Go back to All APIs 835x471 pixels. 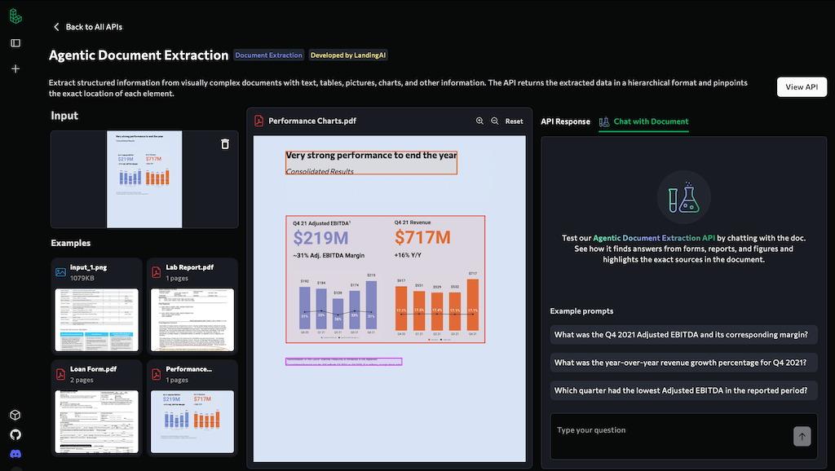tap(87, 27)
